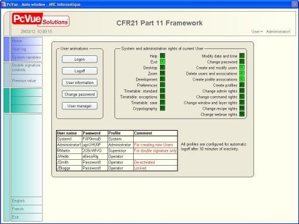Image resolution: width=299 pixels, height=224 pixels.
Task: Open Double signature controls item
Action: [x=26, y=68]
